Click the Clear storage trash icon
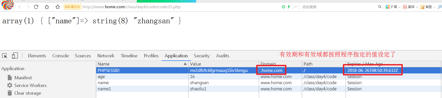Image resolution: width=442 pixels, height=98 pixels. [x=10, y=93]
